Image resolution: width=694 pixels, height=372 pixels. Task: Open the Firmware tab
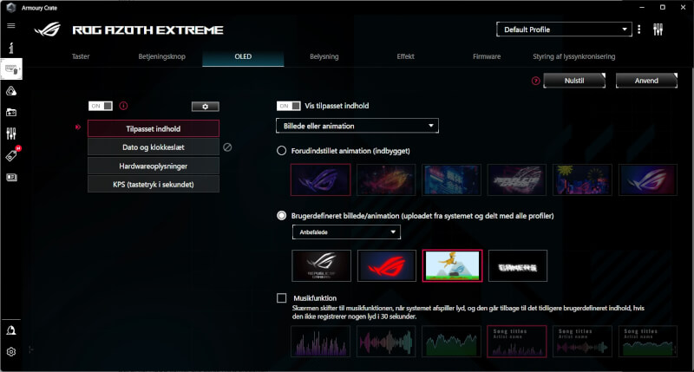point(487,56)
